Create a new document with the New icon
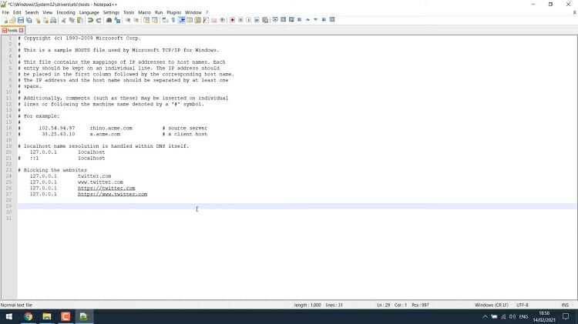578x324 pixels. click(5, 20)
